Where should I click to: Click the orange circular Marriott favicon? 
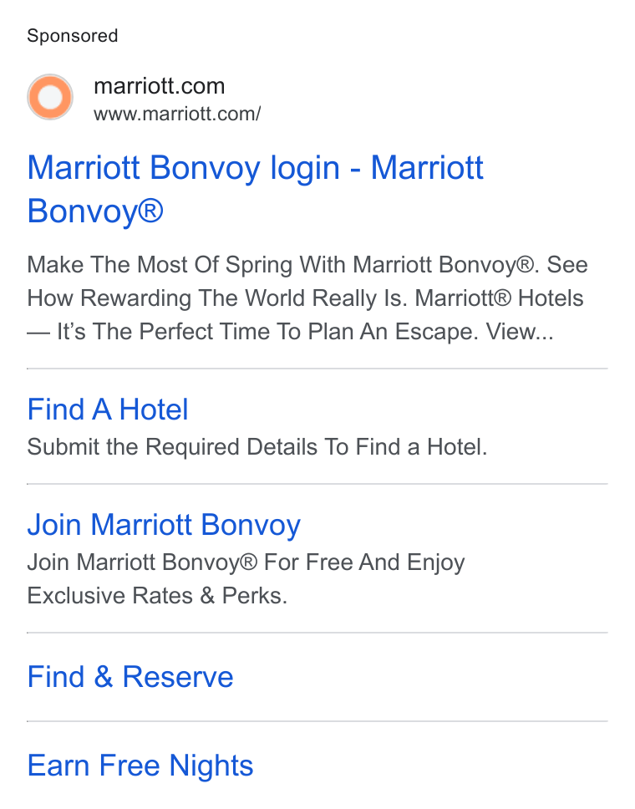50,97
